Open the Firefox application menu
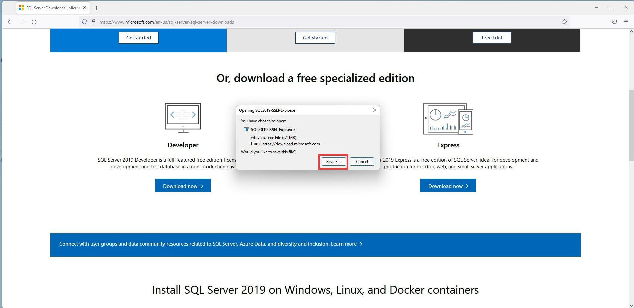Viewport: 634px width, 308px height. (626, 22)
